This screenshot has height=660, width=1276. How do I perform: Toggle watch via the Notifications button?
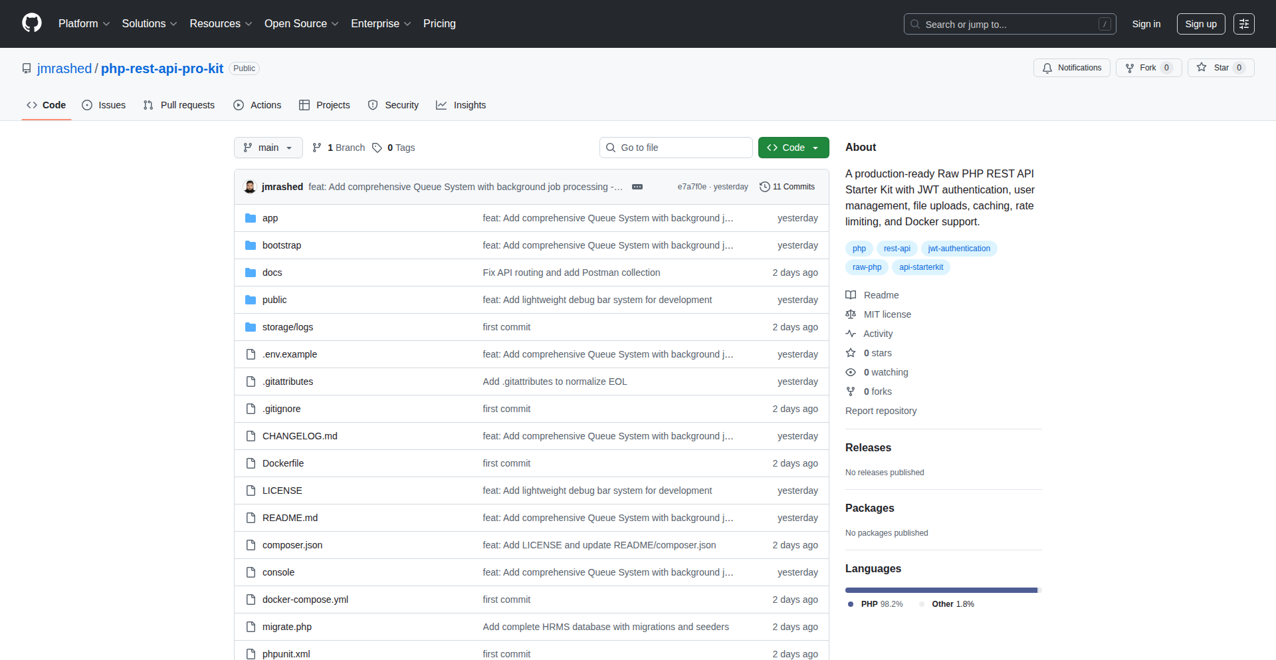1071,67
